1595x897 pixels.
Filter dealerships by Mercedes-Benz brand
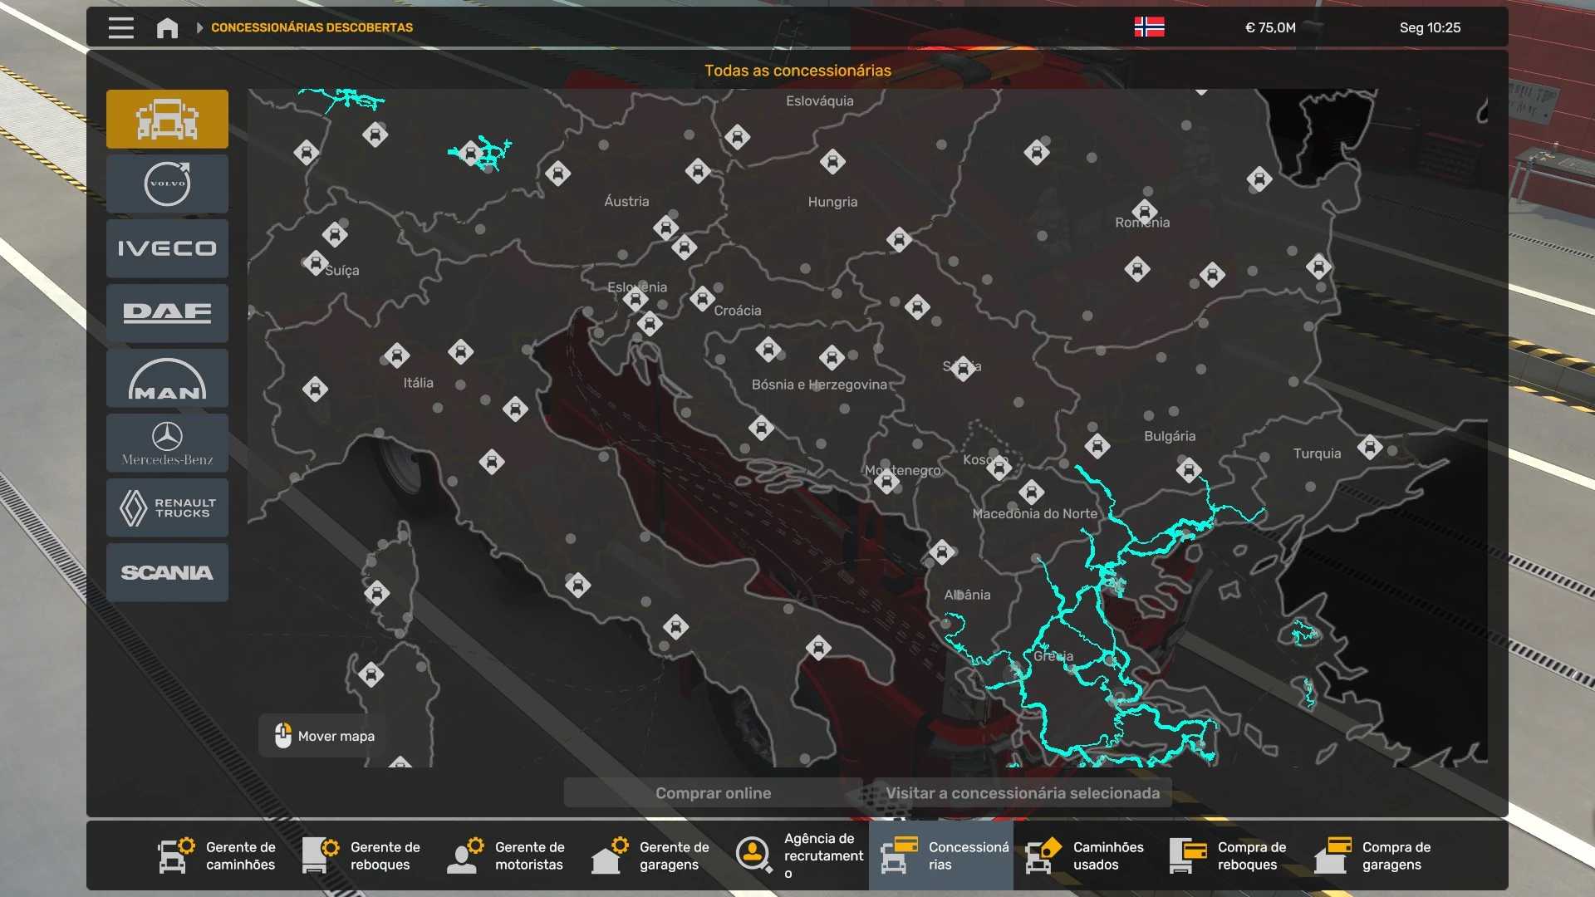(167, 443)
